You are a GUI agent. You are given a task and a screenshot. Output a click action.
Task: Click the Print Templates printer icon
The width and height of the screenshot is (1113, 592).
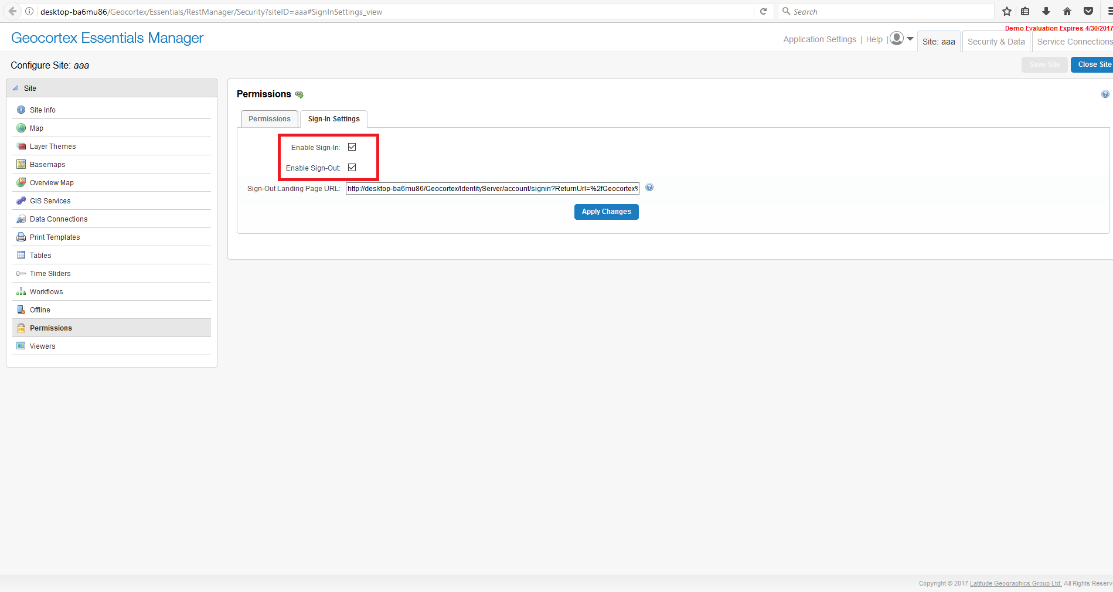(x=21, y=237)
